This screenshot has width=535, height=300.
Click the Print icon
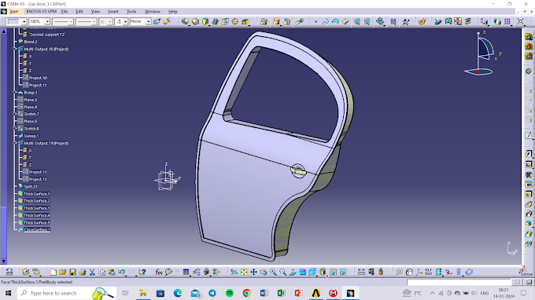[x=83, y=272]
